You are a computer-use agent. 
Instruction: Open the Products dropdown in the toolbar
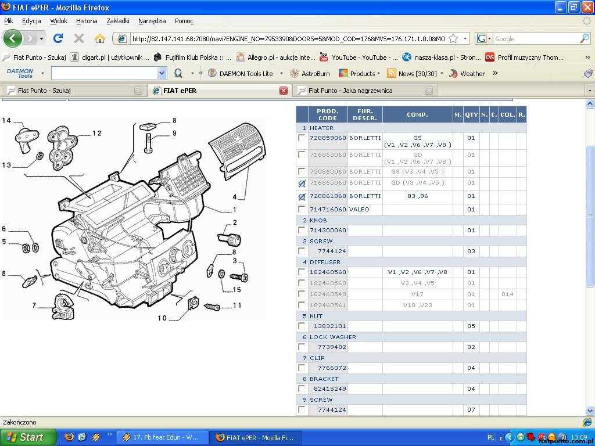coord(359,73)
